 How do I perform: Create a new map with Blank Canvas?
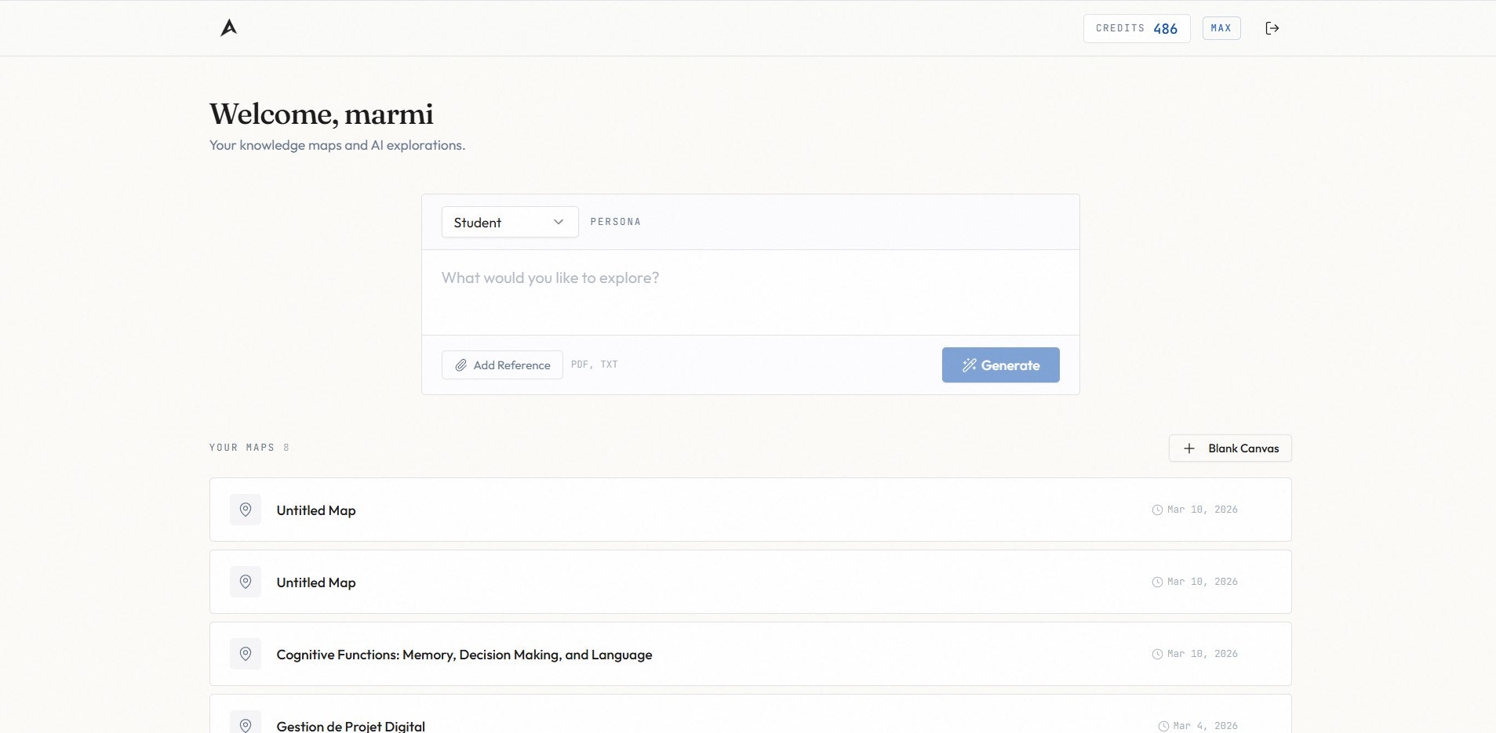coord(1229,448)
